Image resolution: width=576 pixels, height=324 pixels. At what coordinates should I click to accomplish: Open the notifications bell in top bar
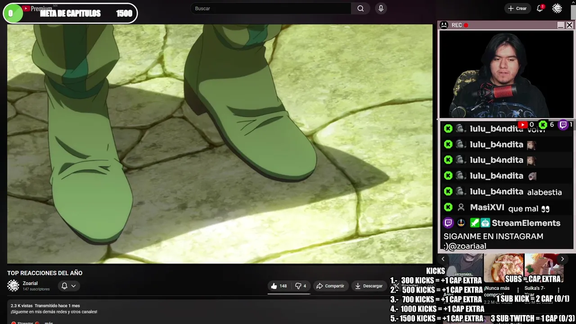coord(540,9)
